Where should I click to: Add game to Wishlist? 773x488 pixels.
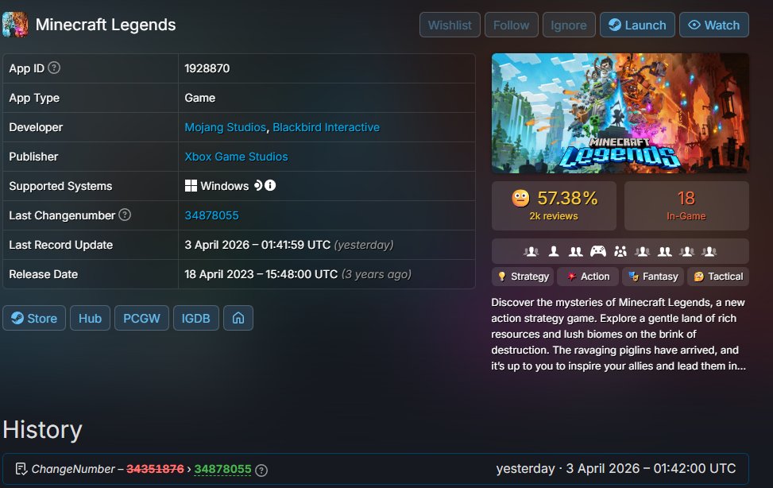[x=450, y=25]
